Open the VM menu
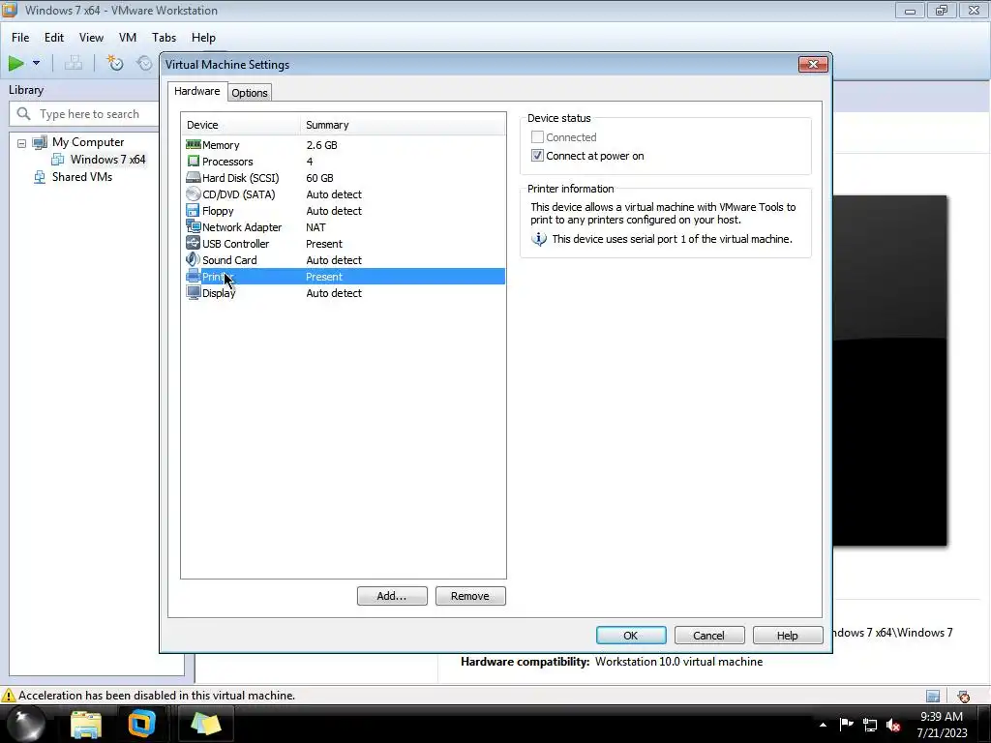 pos(128,38)
